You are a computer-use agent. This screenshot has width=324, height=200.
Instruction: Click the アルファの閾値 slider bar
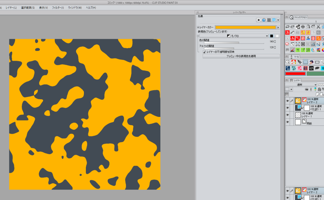(234, 48)
